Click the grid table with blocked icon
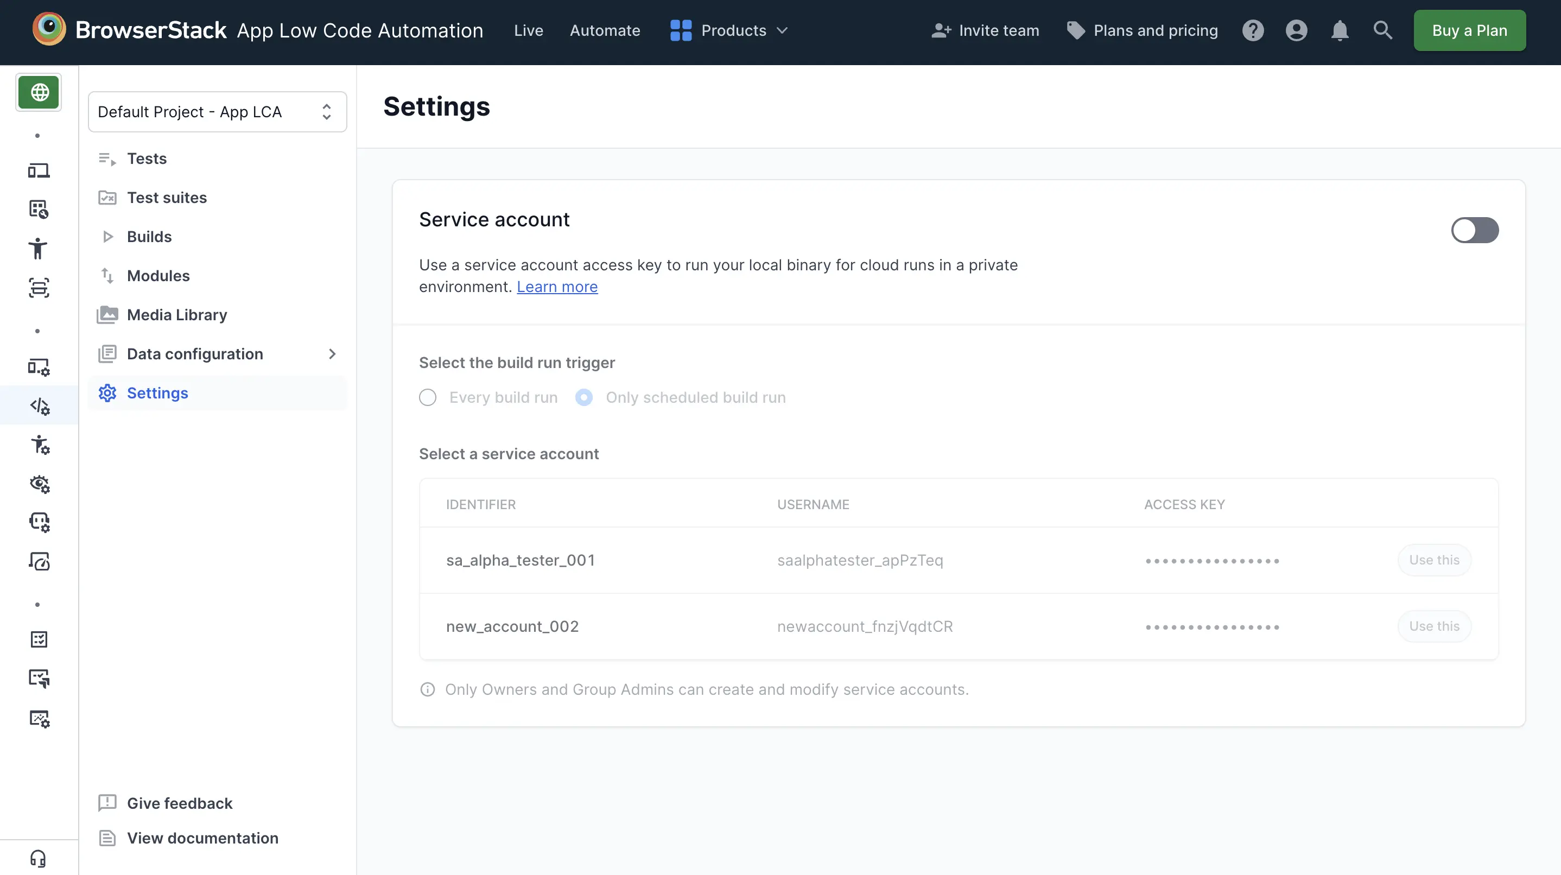This screenshot has width=1561, height=875. [39, 209]
